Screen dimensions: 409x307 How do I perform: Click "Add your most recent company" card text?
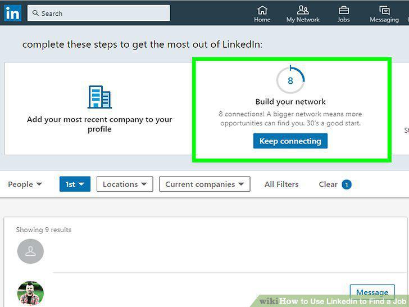point(99,124)
